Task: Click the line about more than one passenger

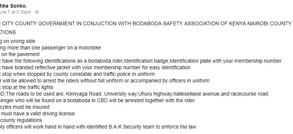Action: pos(51,48)
